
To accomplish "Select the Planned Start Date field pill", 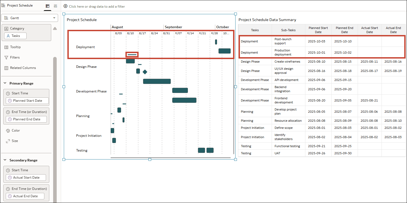I will coord(27,101).
